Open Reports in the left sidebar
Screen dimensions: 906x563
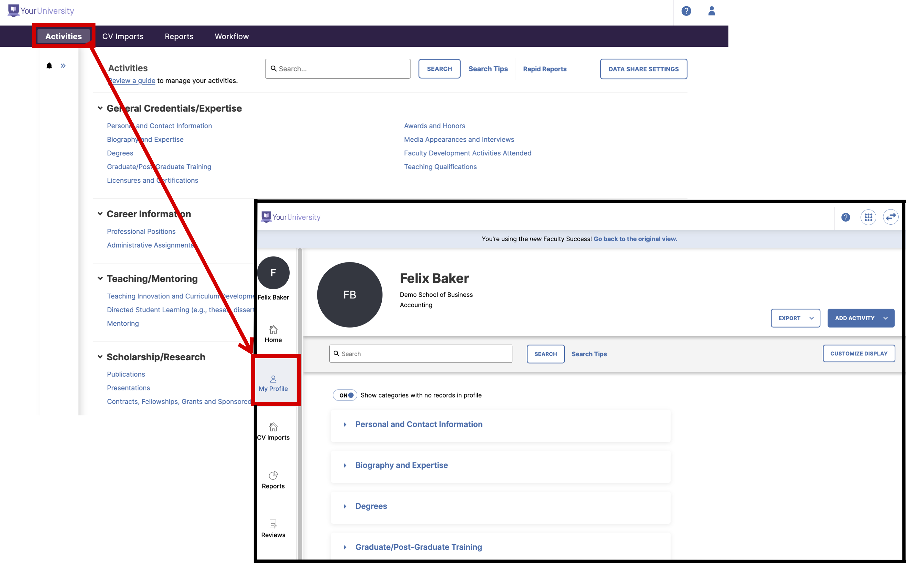(273, 480)
